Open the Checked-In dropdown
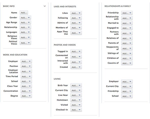 click(x=76, y=110)
